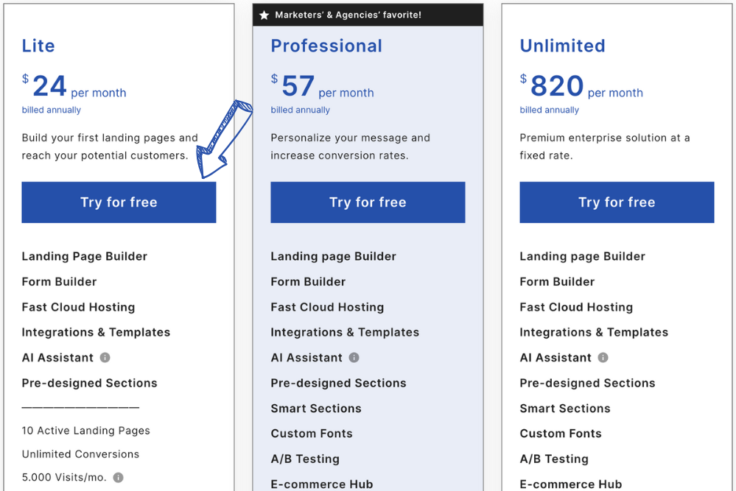Click "Pre-designed Sections" in the Unlimited plan
The width and height of the screenshot is (736, 491).
[x=587, y=383]
